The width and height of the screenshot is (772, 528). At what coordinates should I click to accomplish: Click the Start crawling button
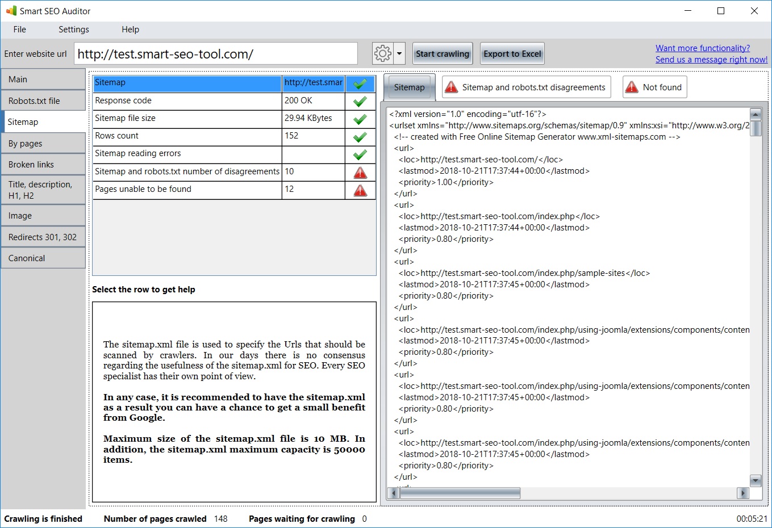point(443,54)
